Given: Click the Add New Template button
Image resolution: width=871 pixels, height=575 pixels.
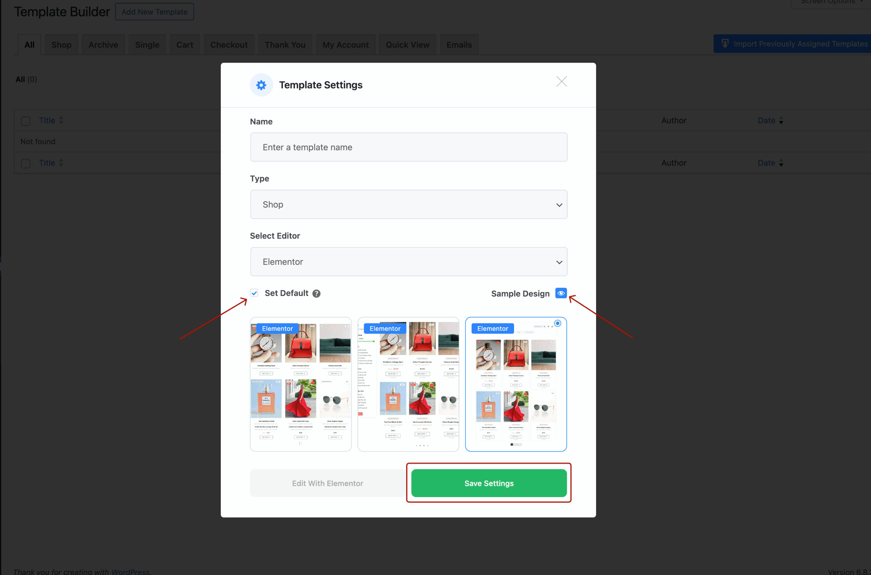Looking at the screenshot, I should tap(154, 11).
